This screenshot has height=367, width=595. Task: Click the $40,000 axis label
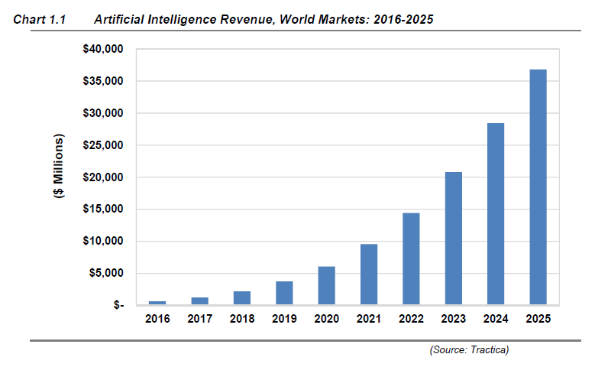[x=103, y=49]
